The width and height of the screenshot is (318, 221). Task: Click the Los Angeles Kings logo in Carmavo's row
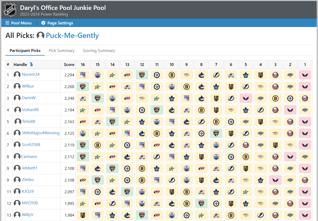[305, 157]
